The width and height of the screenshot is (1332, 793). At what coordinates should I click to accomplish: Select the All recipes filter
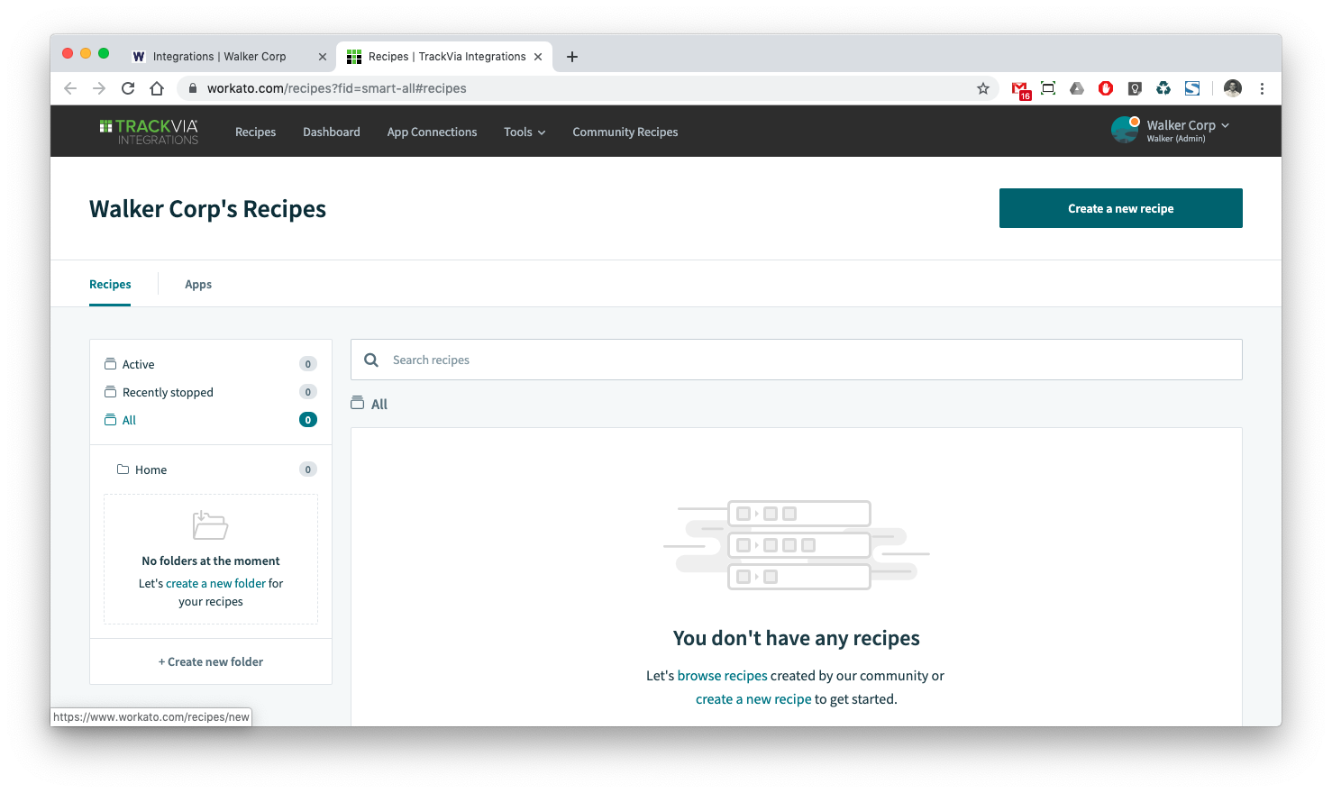[211, 420]
